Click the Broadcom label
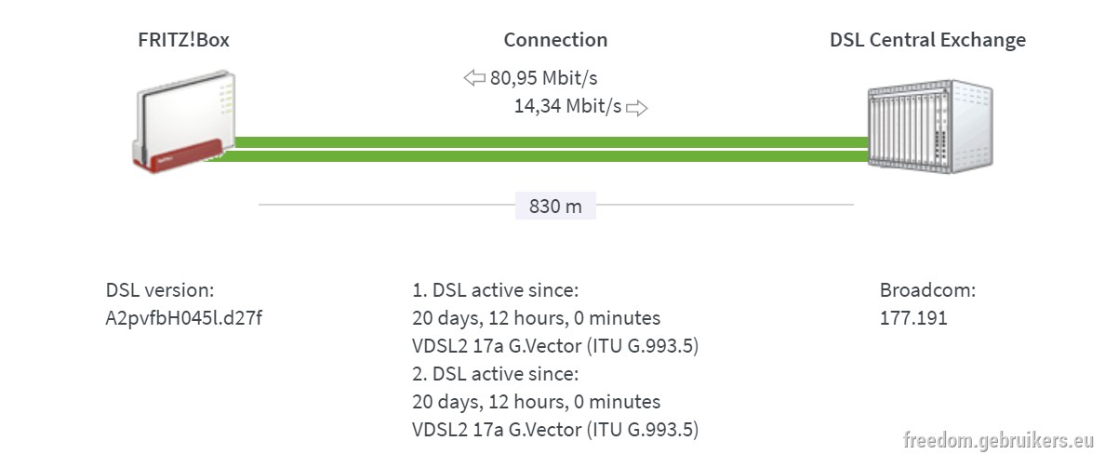The height and width of the screenshot is (454, 1105). [x=927, y=289]
